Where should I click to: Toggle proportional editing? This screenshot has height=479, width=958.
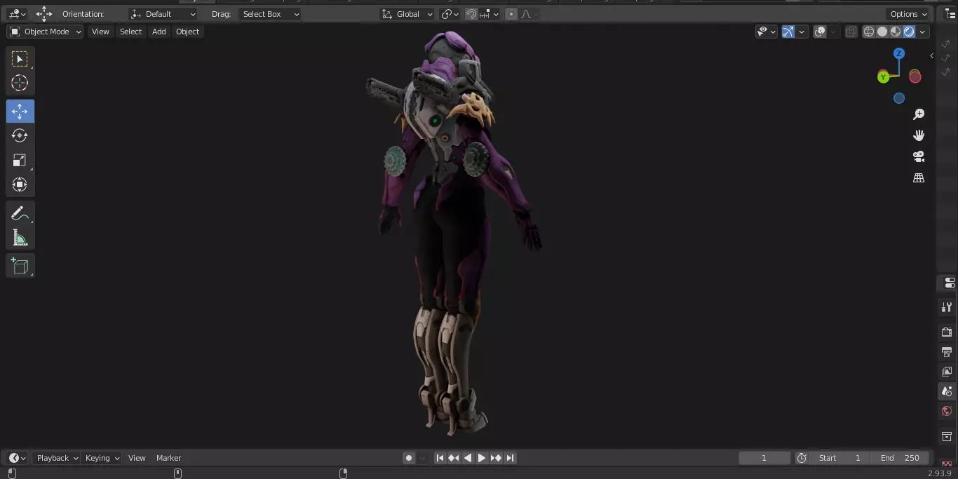point(511,14)
